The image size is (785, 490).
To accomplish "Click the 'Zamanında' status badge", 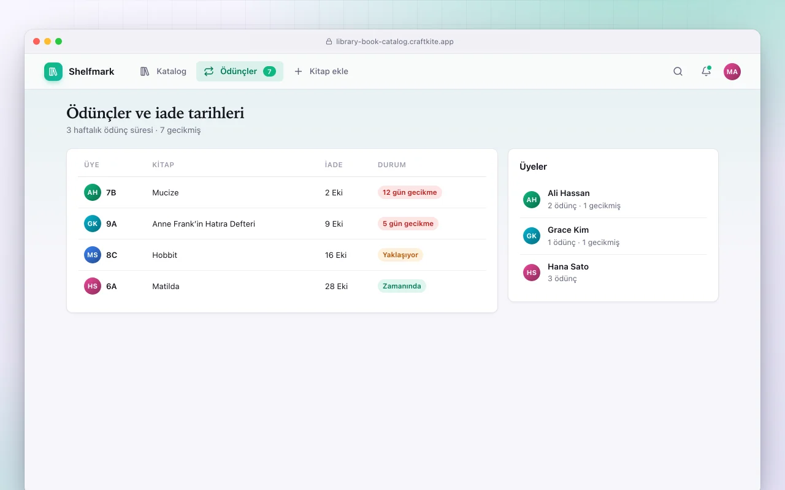I will [x=402, y=286].
